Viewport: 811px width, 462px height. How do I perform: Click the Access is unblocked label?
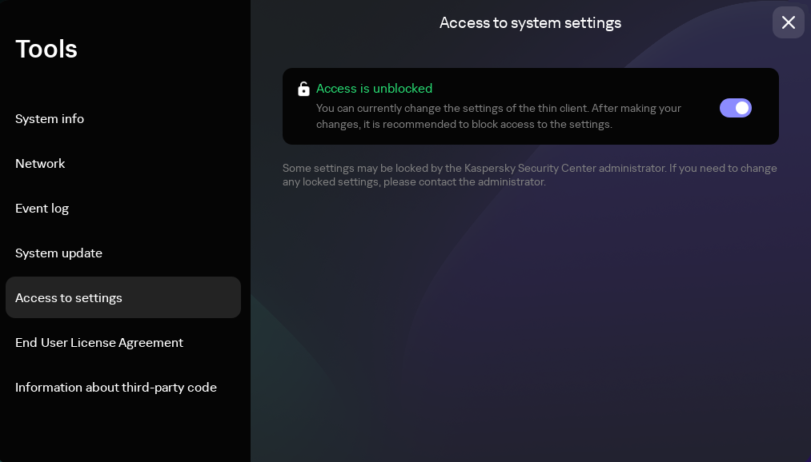(374, 88)
